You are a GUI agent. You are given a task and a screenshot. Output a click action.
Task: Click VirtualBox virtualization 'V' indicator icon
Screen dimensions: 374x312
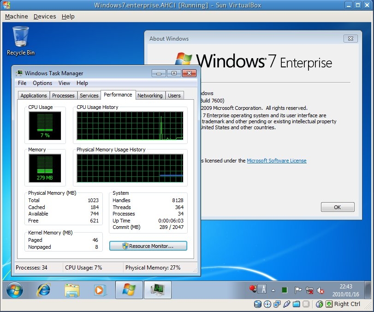pyautogui.click(x=306, y=304)
